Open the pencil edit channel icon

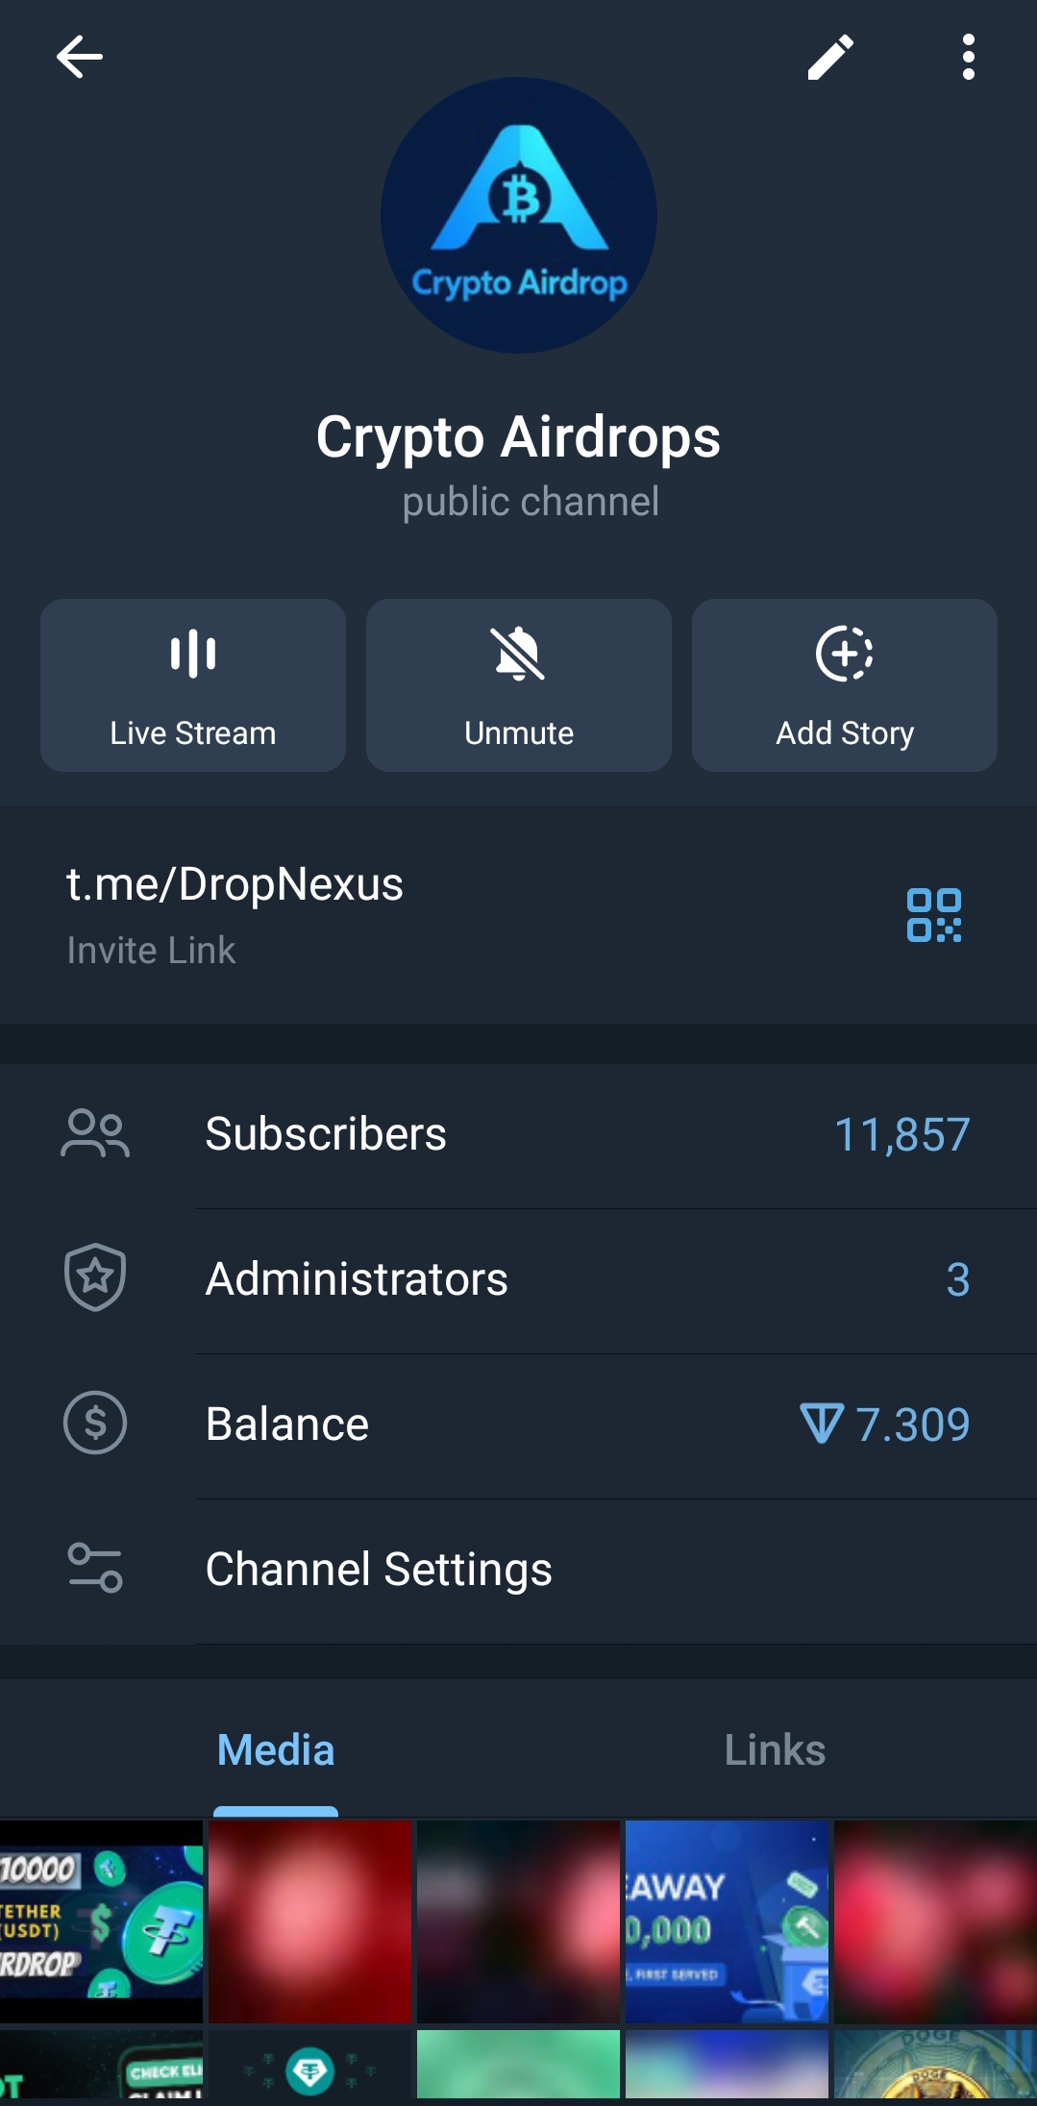pyautogui.click(x=830, y=57)
